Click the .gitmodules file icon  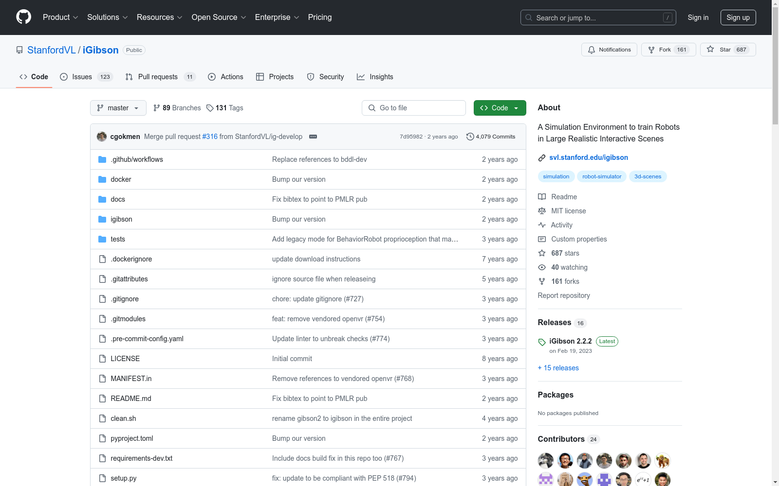click(x=102, y=319)
